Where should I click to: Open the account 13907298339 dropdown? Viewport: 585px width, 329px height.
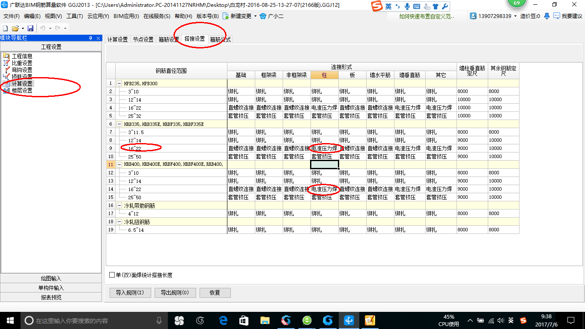pyautogui.click(x=515, y=16)
